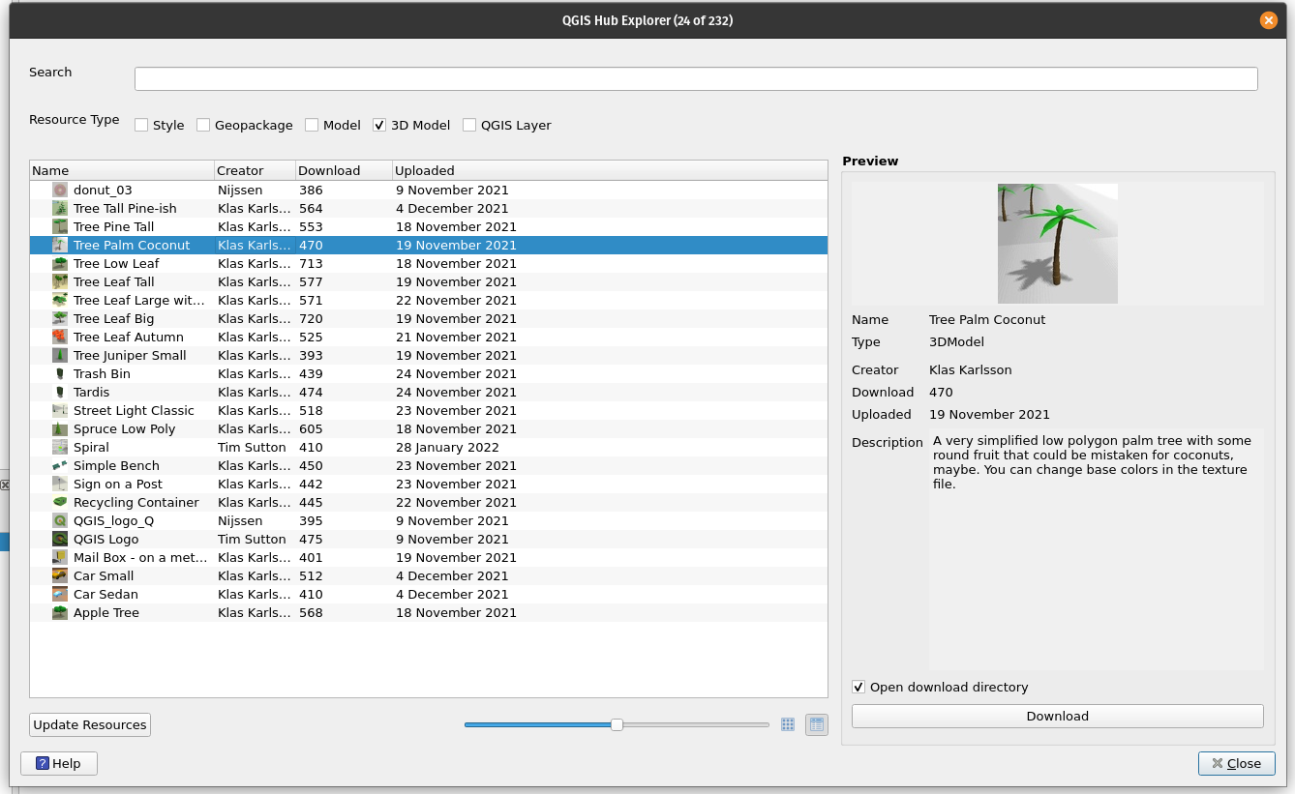The image size is (1295, 794).
Task: Click the Tree Leaf Autumn thumbnail icon
Action: pos(60,338)
